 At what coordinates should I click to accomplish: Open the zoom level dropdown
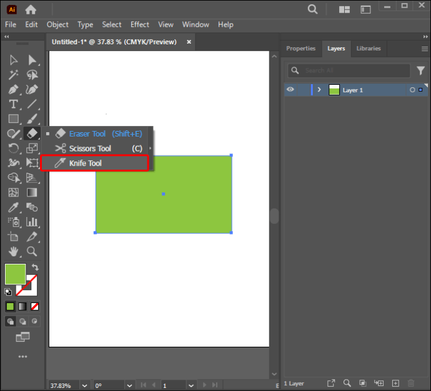84,385
